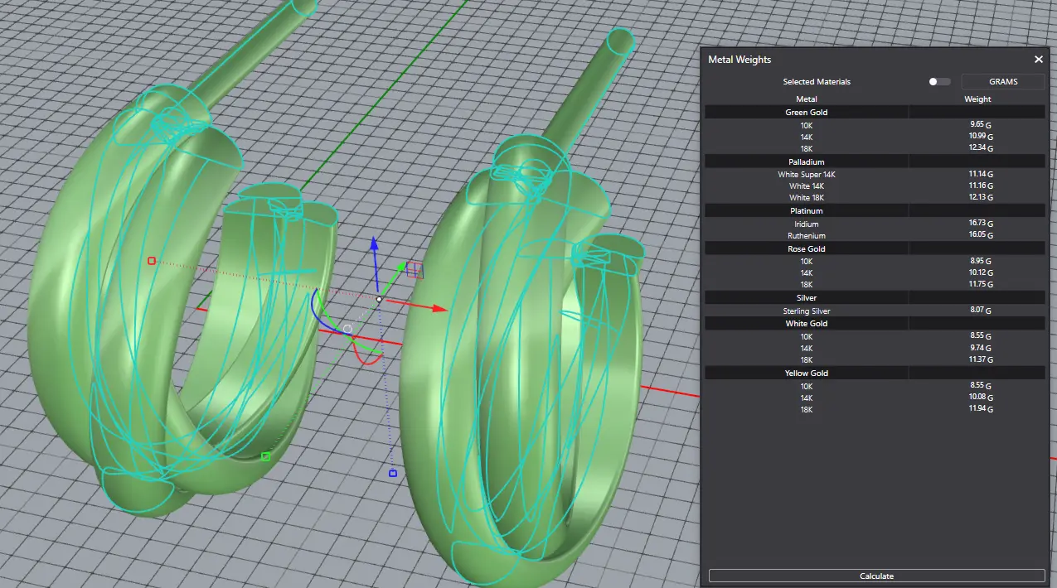Click the GRAMS unit button
Image resolution: width=1057 pixels, height=588 pixels.
pyautogui.click(x=1002, y=82)
